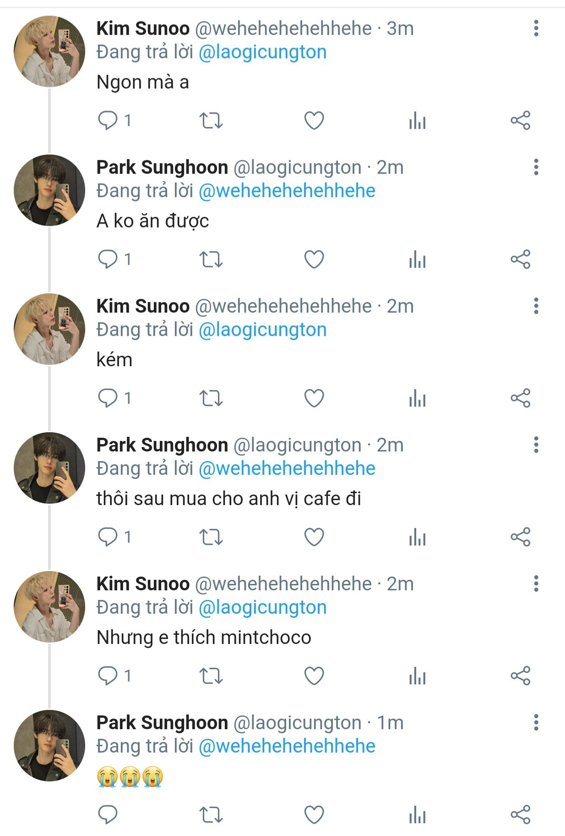
Task: Tap Park Sunghoon's avatar on the crying emoji tweet
Action: pyautogui.click(x=49, y=746)
